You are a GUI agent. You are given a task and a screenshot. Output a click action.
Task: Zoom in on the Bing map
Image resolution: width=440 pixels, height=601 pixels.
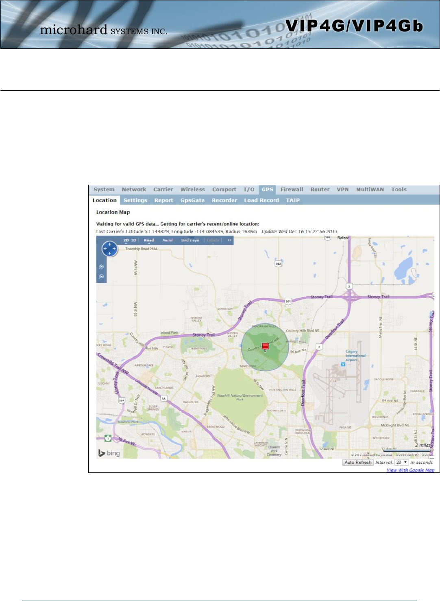[x=102, y=267]
